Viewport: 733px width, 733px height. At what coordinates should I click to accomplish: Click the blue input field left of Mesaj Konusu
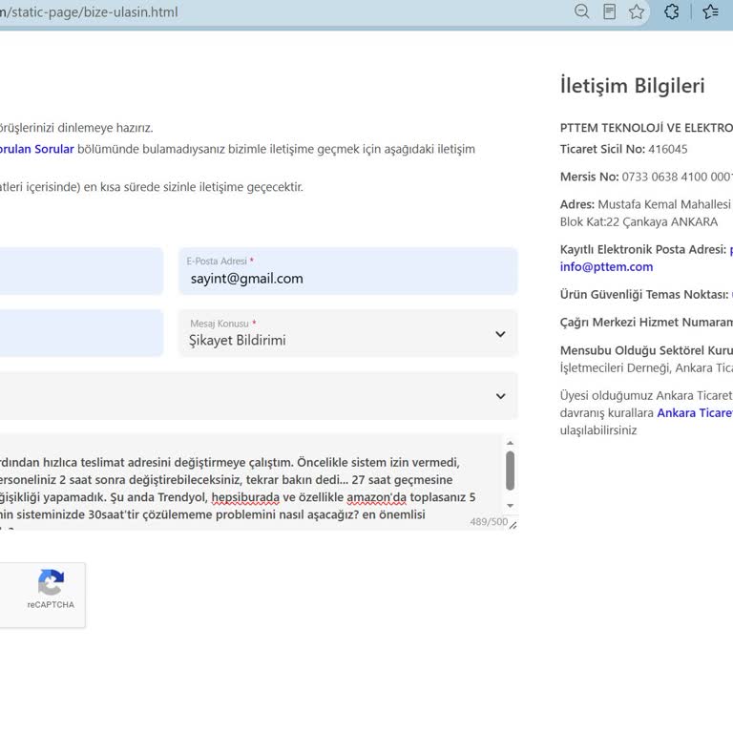pos(81,333)
